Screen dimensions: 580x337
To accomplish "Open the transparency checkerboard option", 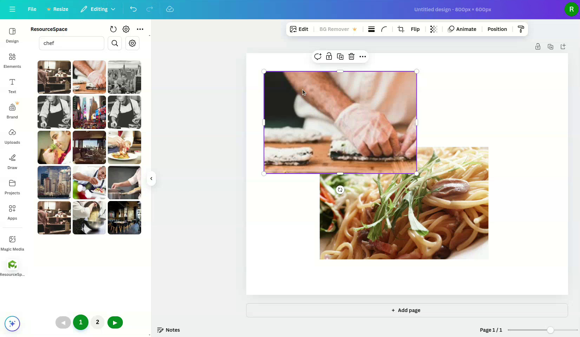I will (434, 29).
